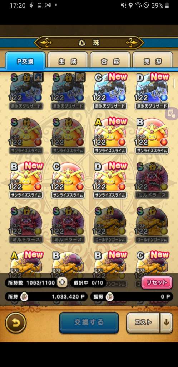Screen dimensions: 178x367
Task: Select the rank C 豪氷天グリザード orb
Action: click(x=110, y=91)
